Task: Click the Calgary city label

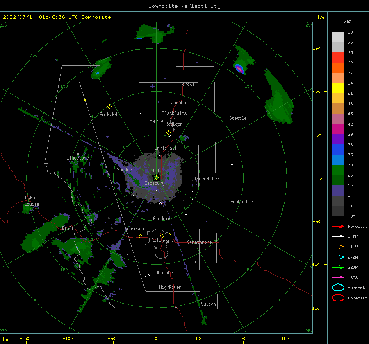Action: (160, 241)
